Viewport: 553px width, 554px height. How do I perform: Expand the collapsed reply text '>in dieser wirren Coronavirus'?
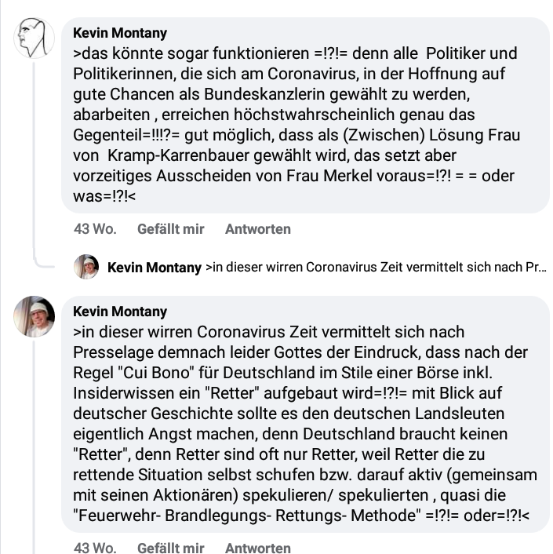(x=376, y=267)
